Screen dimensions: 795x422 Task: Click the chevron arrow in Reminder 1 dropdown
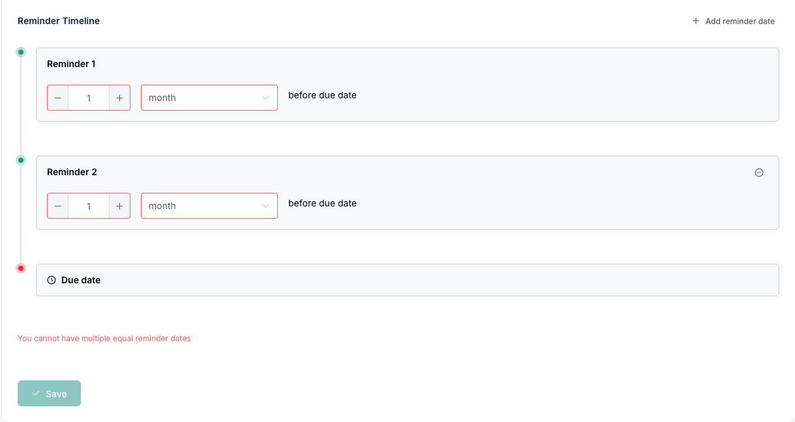[x=265, y=98]
